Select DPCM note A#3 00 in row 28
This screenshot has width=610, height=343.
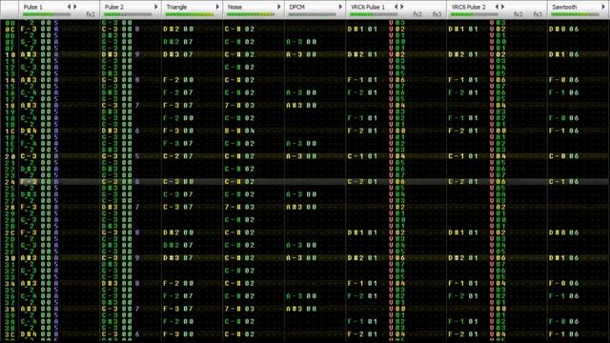[x=301, y=207]
